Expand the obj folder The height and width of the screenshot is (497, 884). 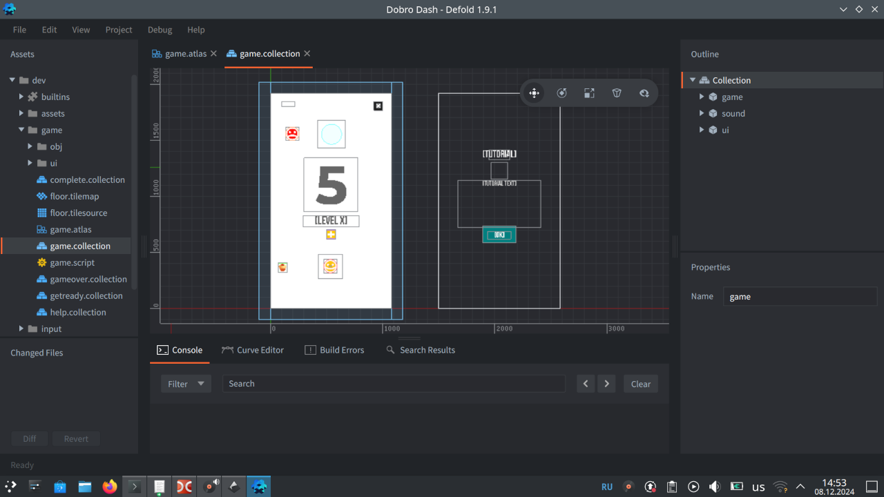pyautogui.click(x=30, y=146)
